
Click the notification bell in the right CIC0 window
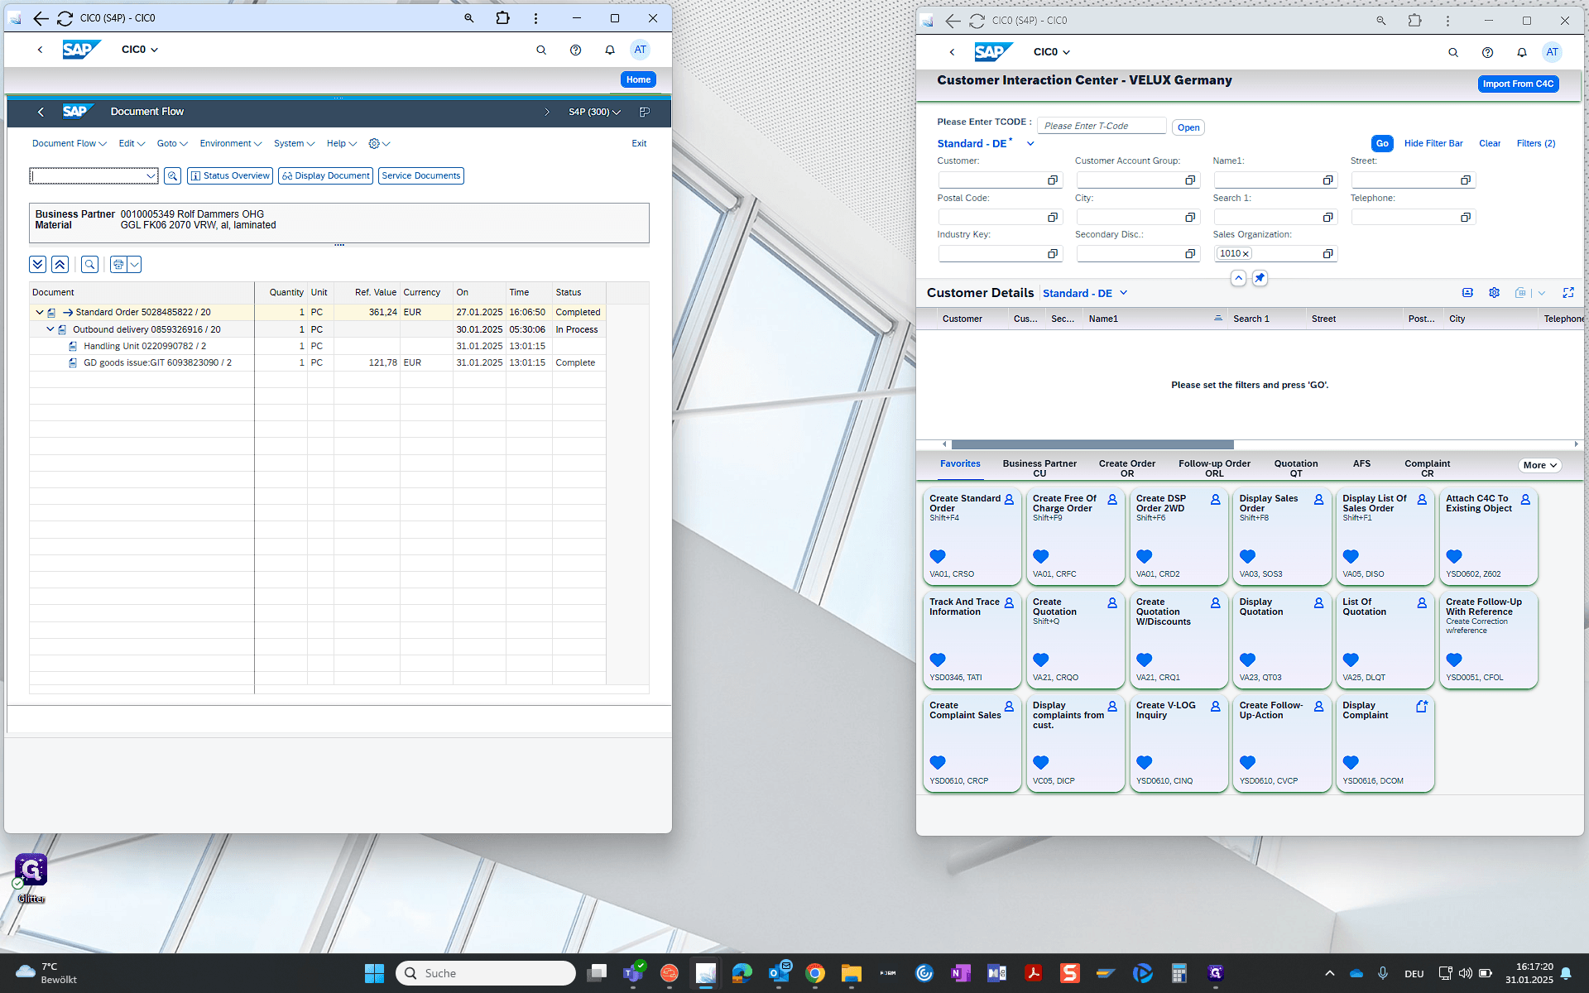pos(1522,52)
